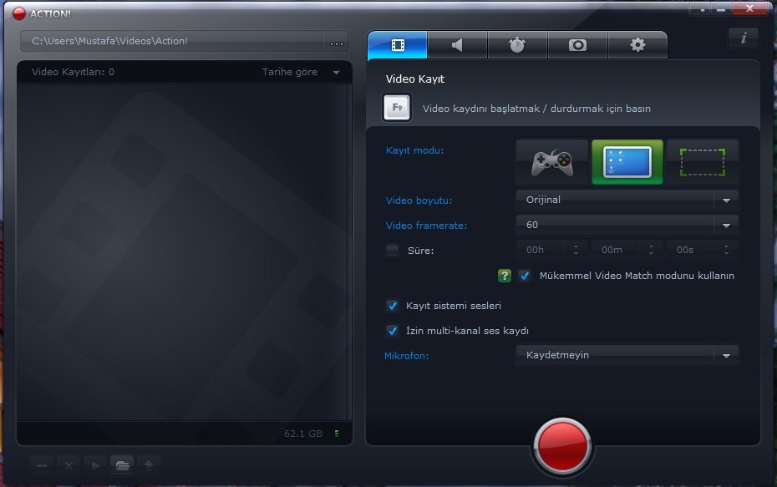Switch to the Audio speaker tab
The image size is (777, 487).
457,45
